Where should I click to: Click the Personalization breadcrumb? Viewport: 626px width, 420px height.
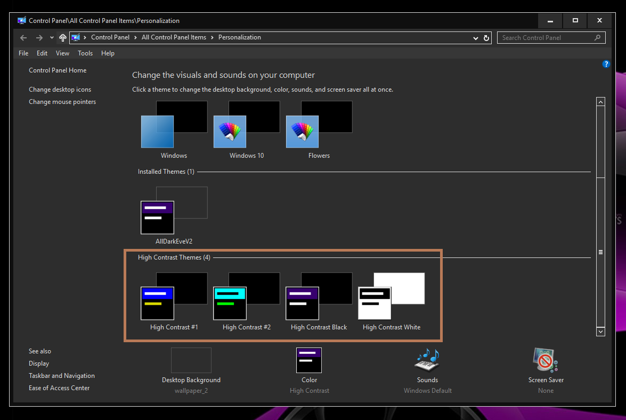[x=240, y=37]
